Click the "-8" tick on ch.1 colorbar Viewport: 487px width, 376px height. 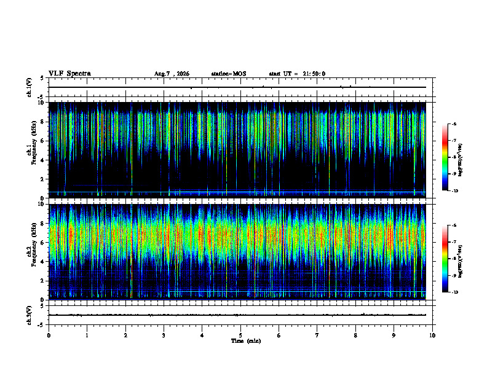(454, 157)
